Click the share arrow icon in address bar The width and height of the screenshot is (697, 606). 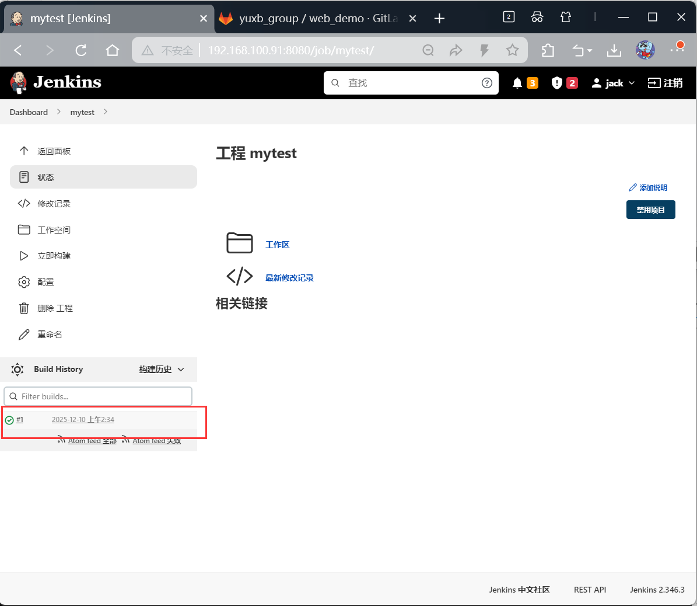456,50
